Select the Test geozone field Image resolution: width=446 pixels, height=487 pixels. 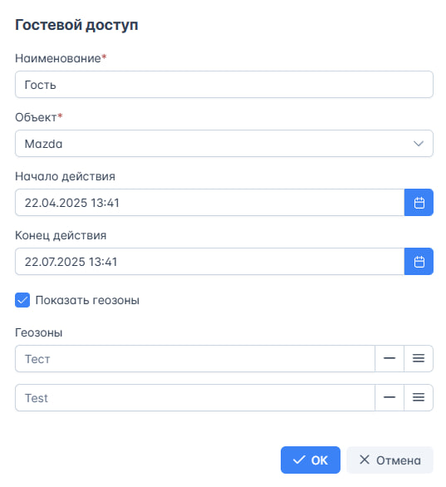point(195,397)
